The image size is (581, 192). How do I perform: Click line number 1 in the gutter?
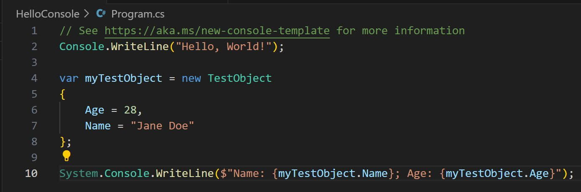pos(34,30)
